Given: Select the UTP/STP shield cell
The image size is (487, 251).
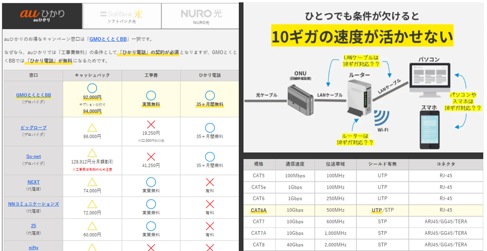Looking at the screenshot, I should (x=383, y=210).
